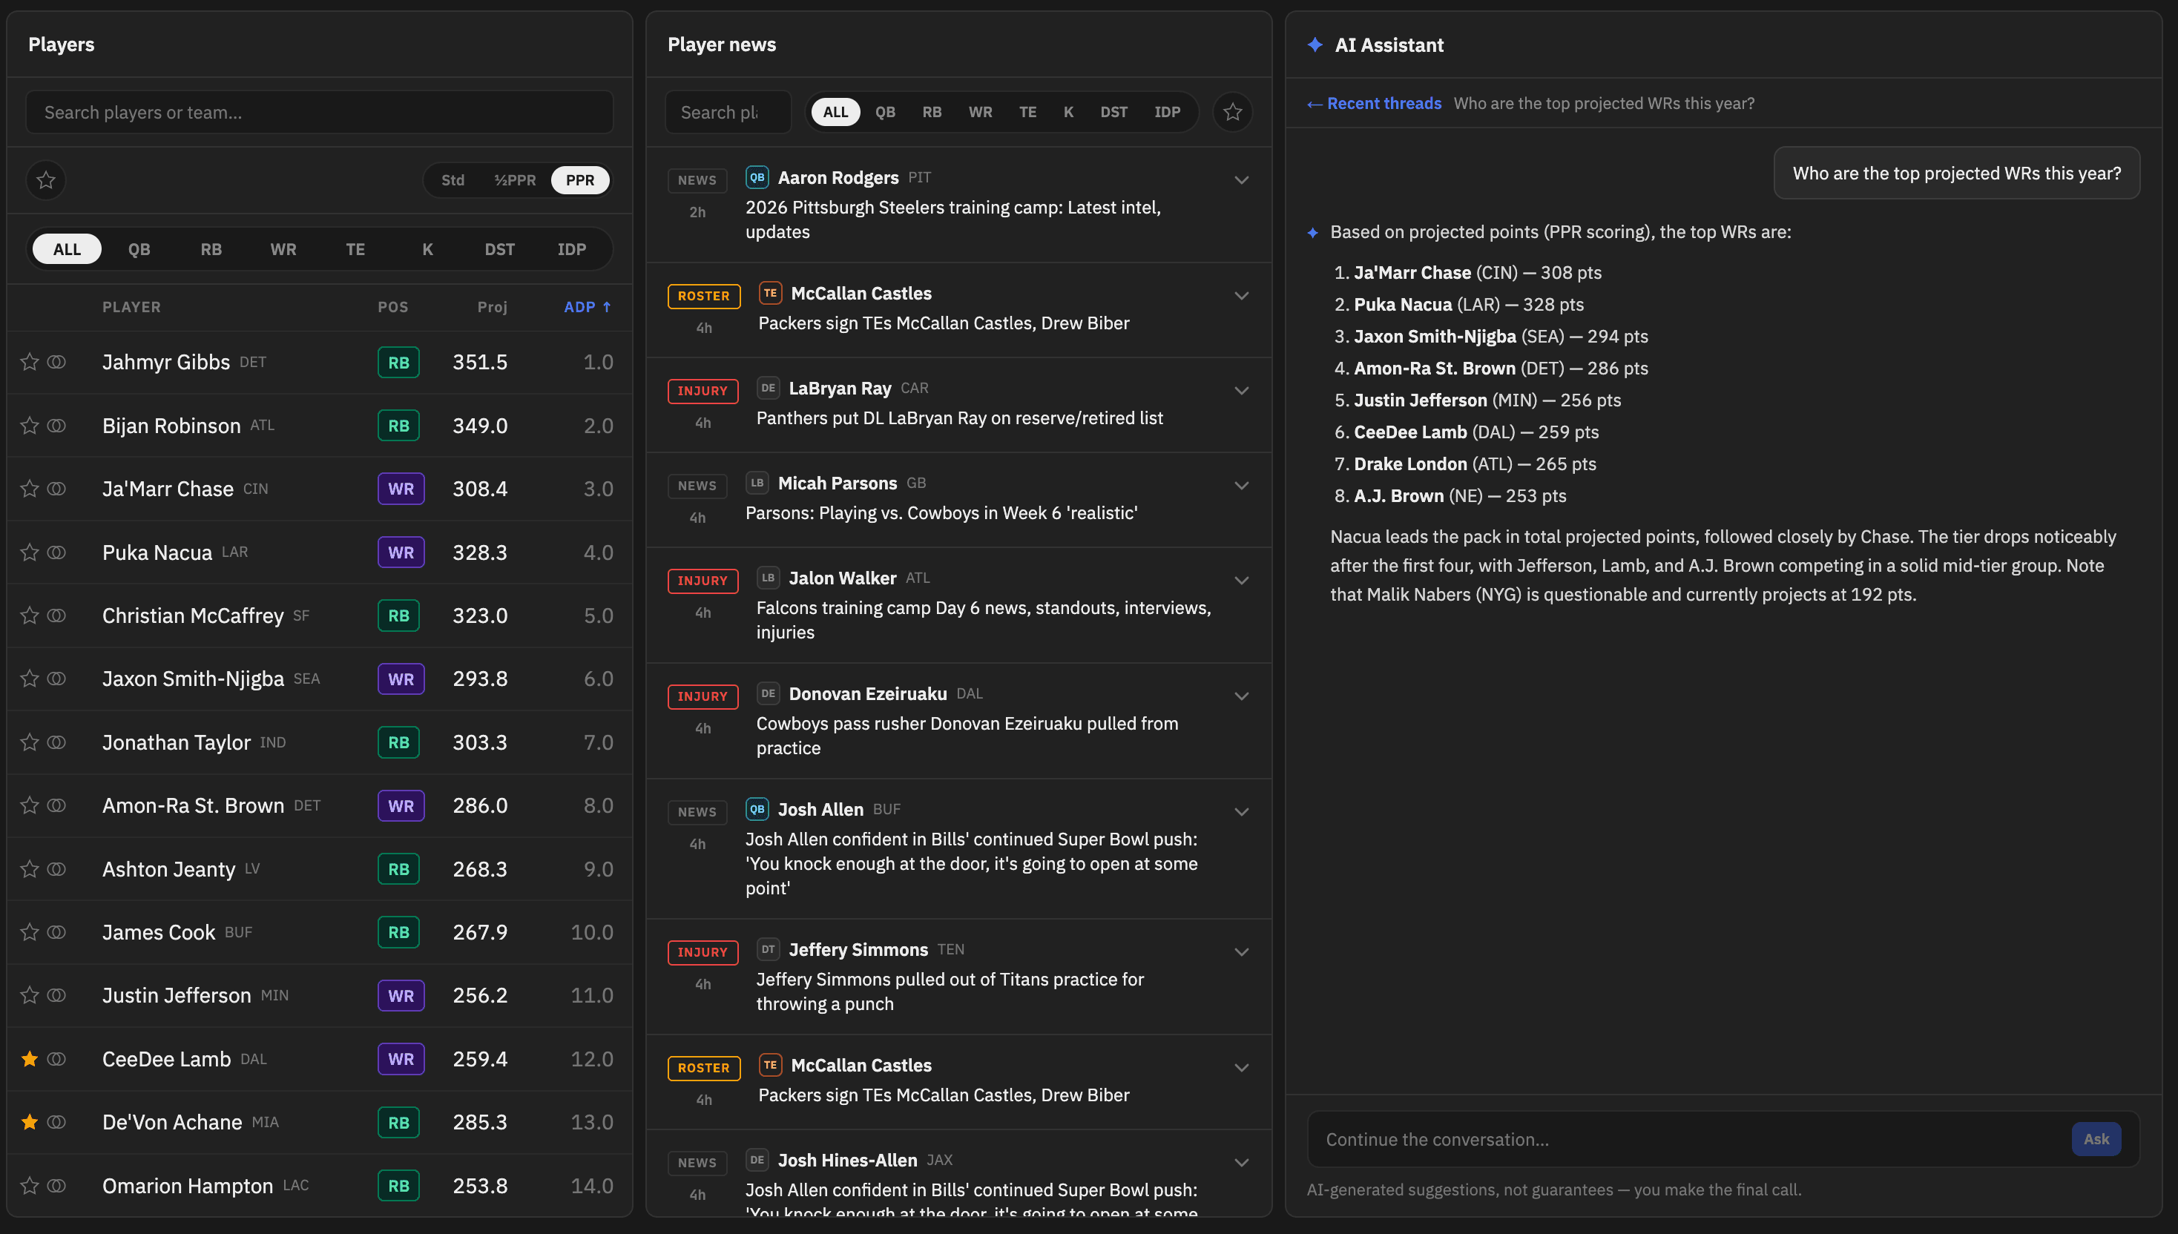Click Jahmyr Gibbs projection 351.5
This screenshot has height=1234, width=2178.
click(480, 362)
